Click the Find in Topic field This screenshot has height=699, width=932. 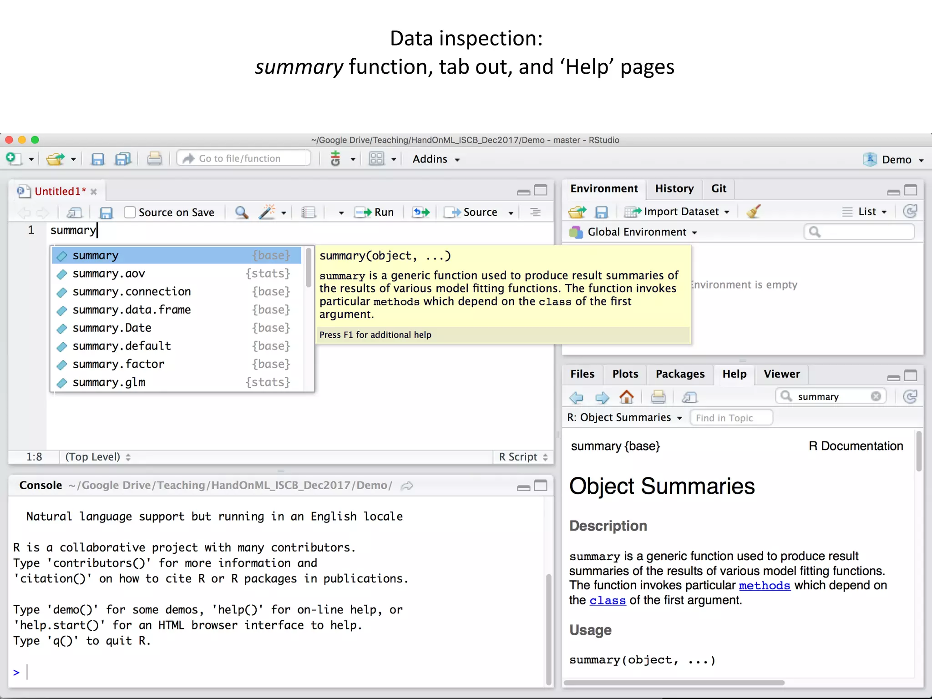click(x=731, y=418)
